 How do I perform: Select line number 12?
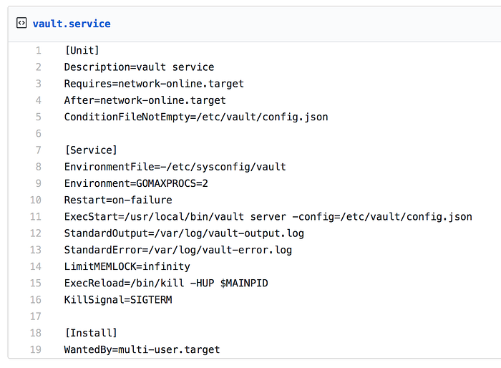click(x=36, y=233)
